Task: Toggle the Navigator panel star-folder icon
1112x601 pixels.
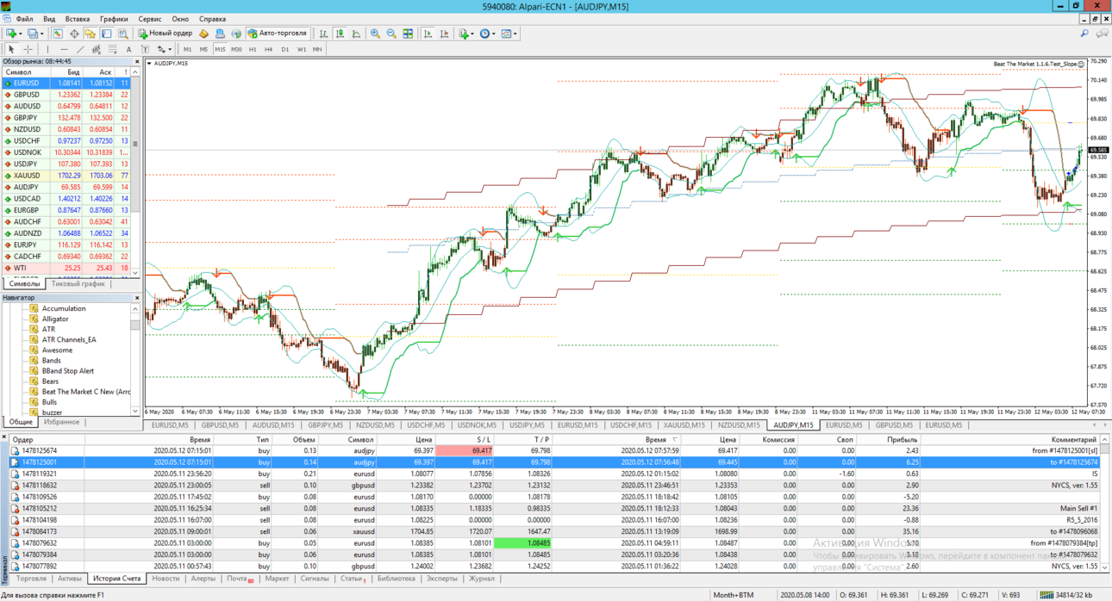Action: point(90,34)
